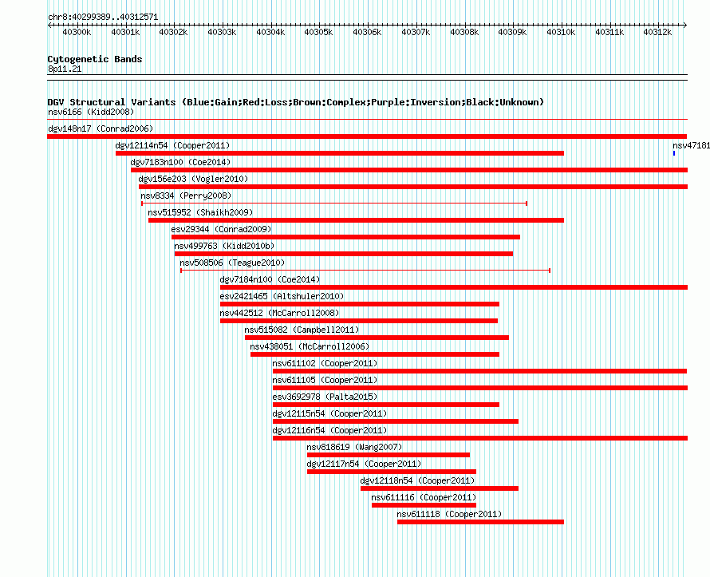This screenshot has width=710, height=577.
Task: Click dgv7183n100 (Coe2014) label
Action: (x=180, y=162)
